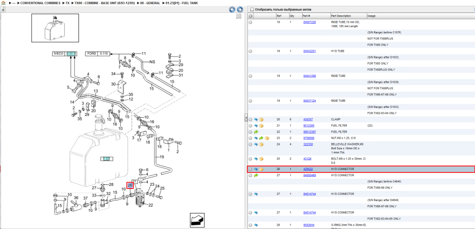Click 'FOR TX68 ONLY' usage text

pyautogui.click(x=378, y=45)
